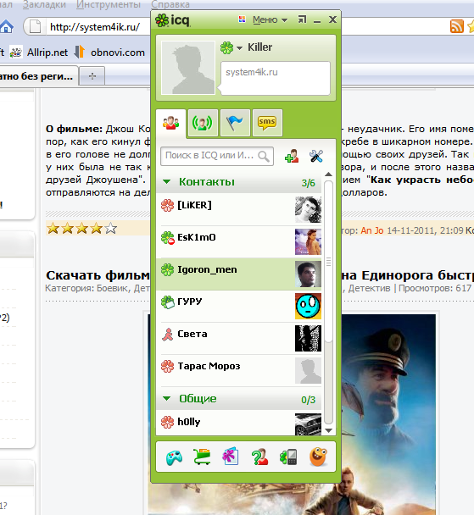The image size is (474, 515).
Task: Open the obnovi.com bookmark
Action: [109, 53]
